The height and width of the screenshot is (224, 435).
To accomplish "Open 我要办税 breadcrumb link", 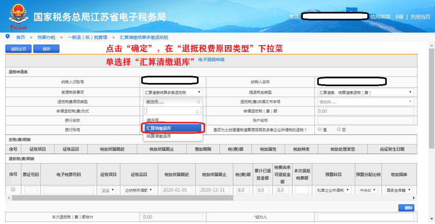I will [x=46, y=37].
